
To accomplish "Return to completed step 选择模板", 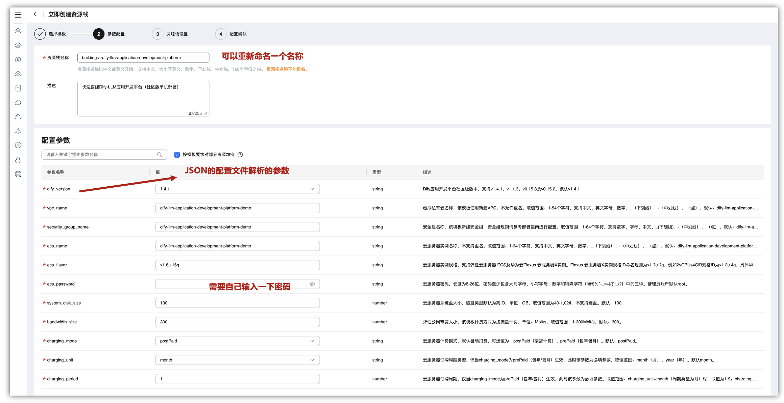I will pos(40,34).
